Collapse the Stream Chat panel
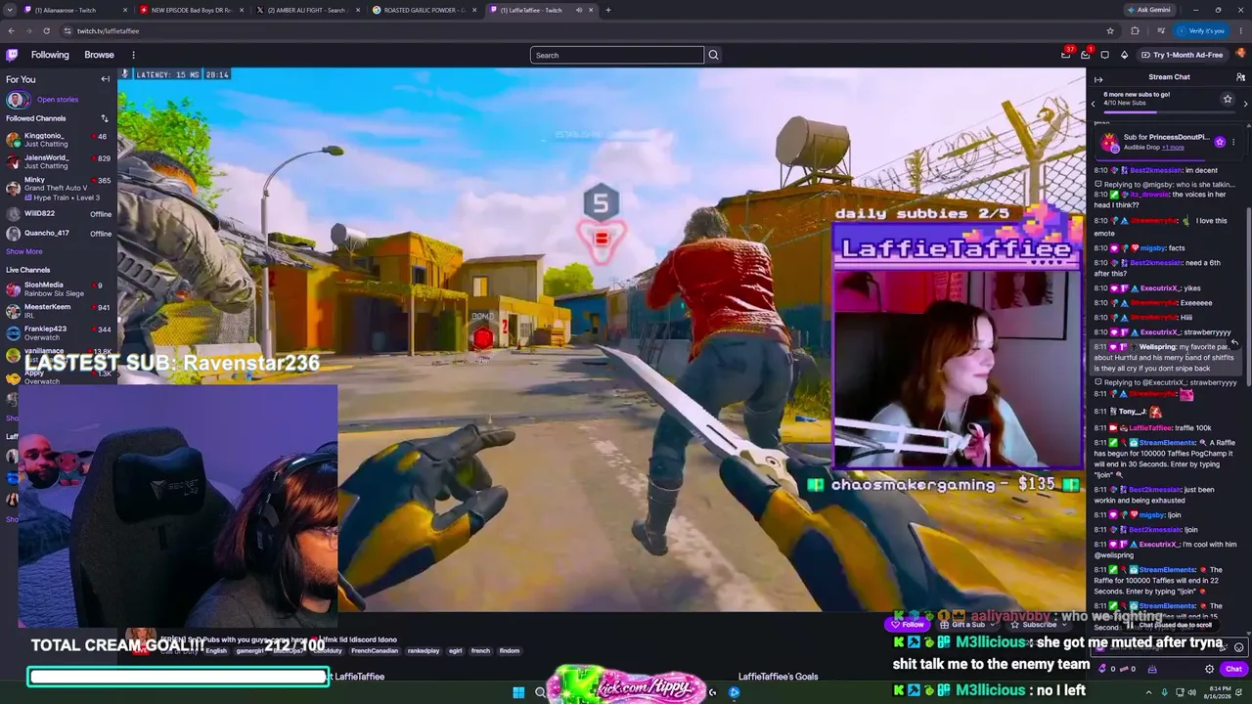Screen dimensions: 1252x704 pyautogui.click(x=1098, y=78)
